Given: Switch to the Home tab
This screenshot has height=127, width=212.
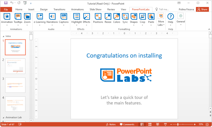Looking at the screenshot, I should coord(19,9).
